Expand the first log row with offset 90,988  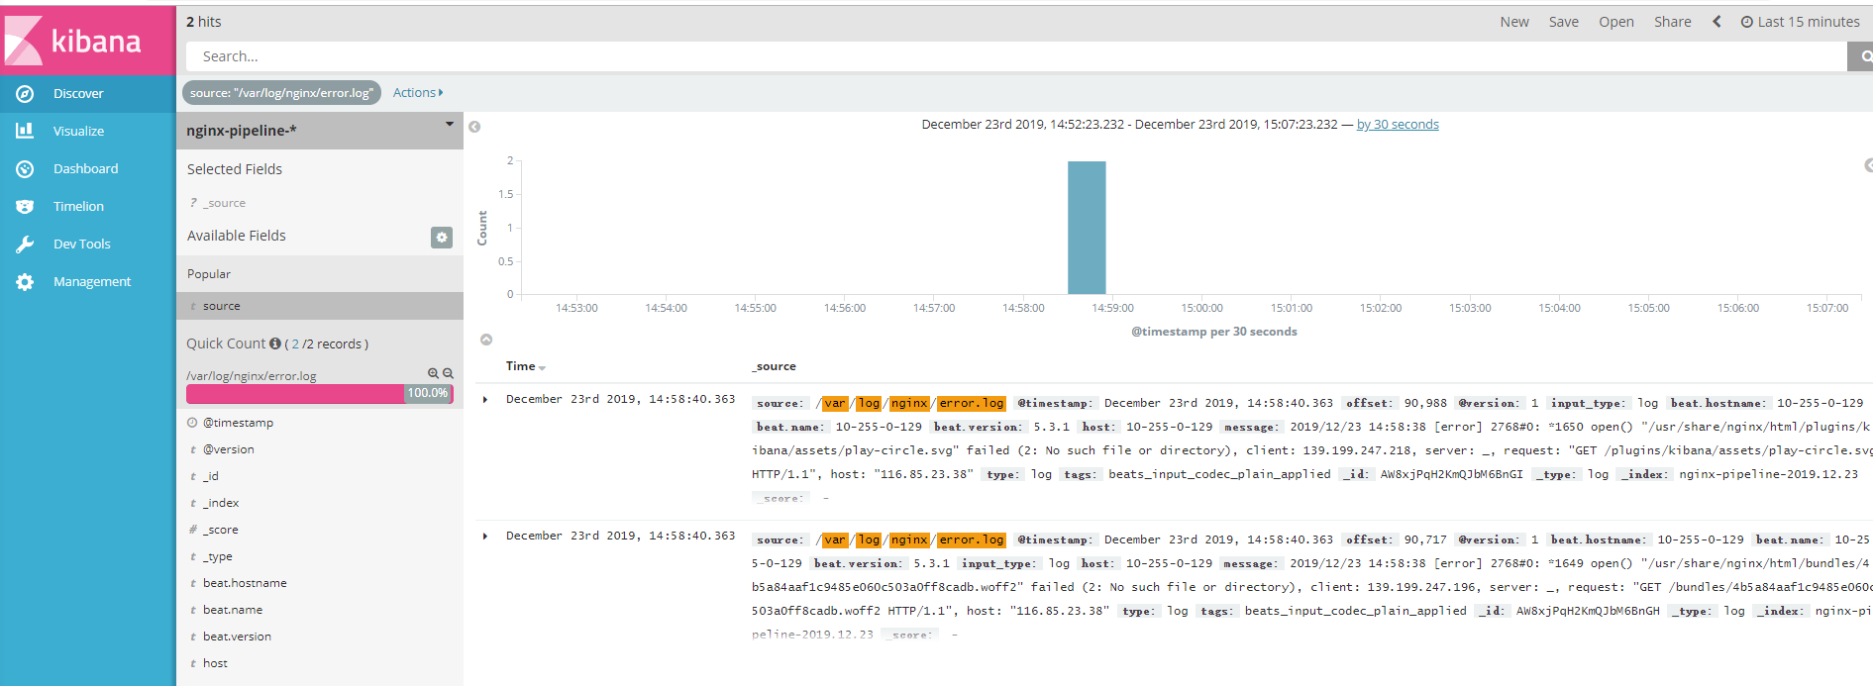pyautogui.click(x=485, y=400)
